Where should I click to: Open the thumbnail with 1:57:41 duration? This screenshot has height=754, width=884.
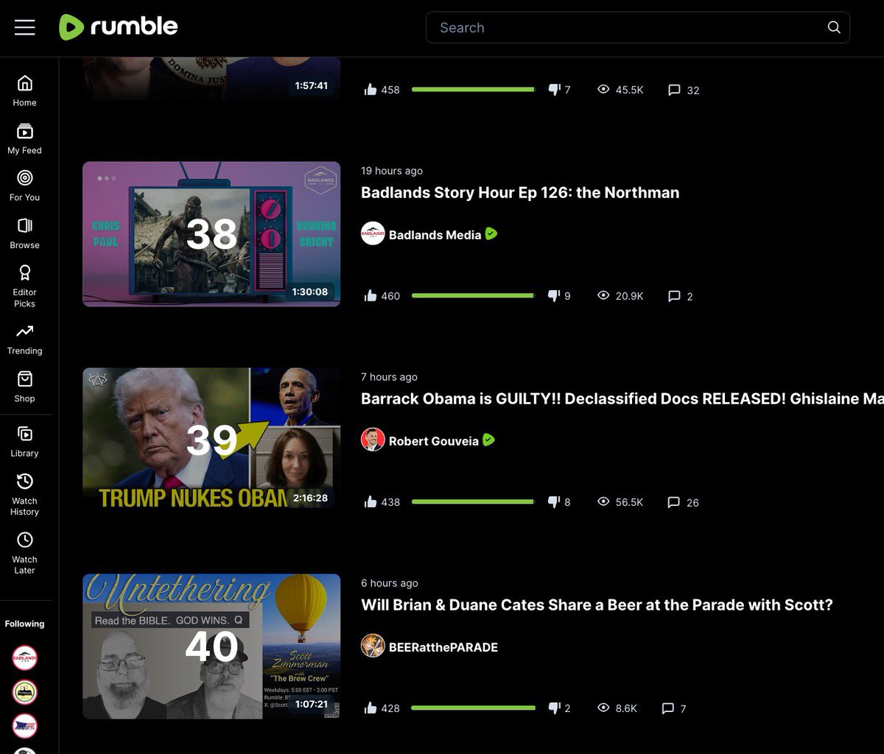point(211,78)
